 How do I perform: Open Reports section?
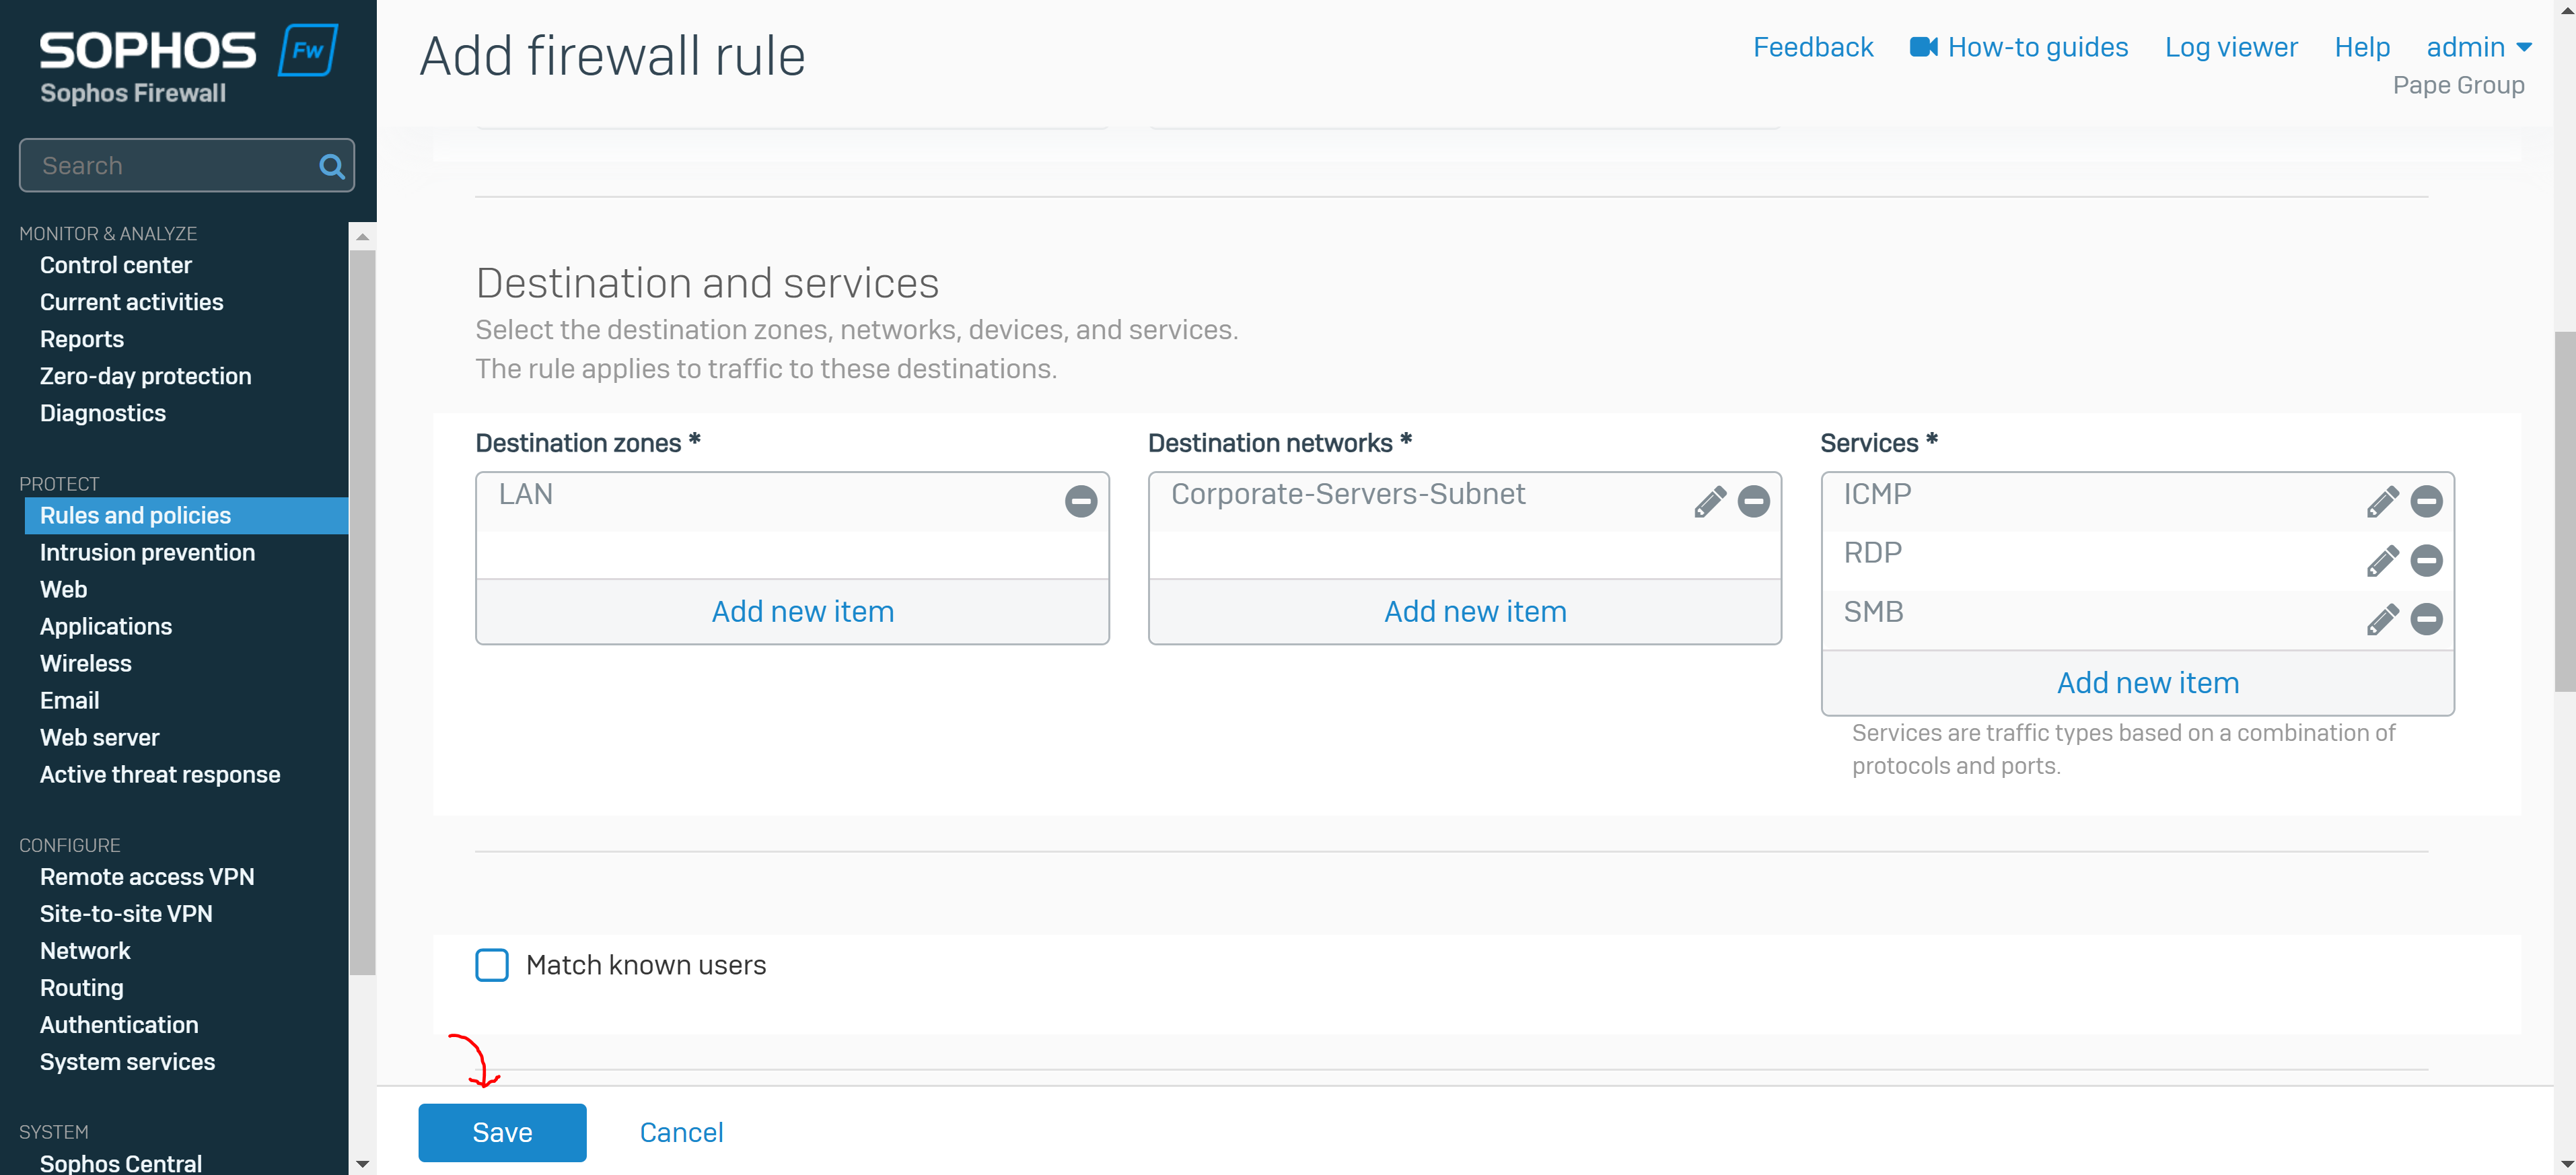coord(82,339)
